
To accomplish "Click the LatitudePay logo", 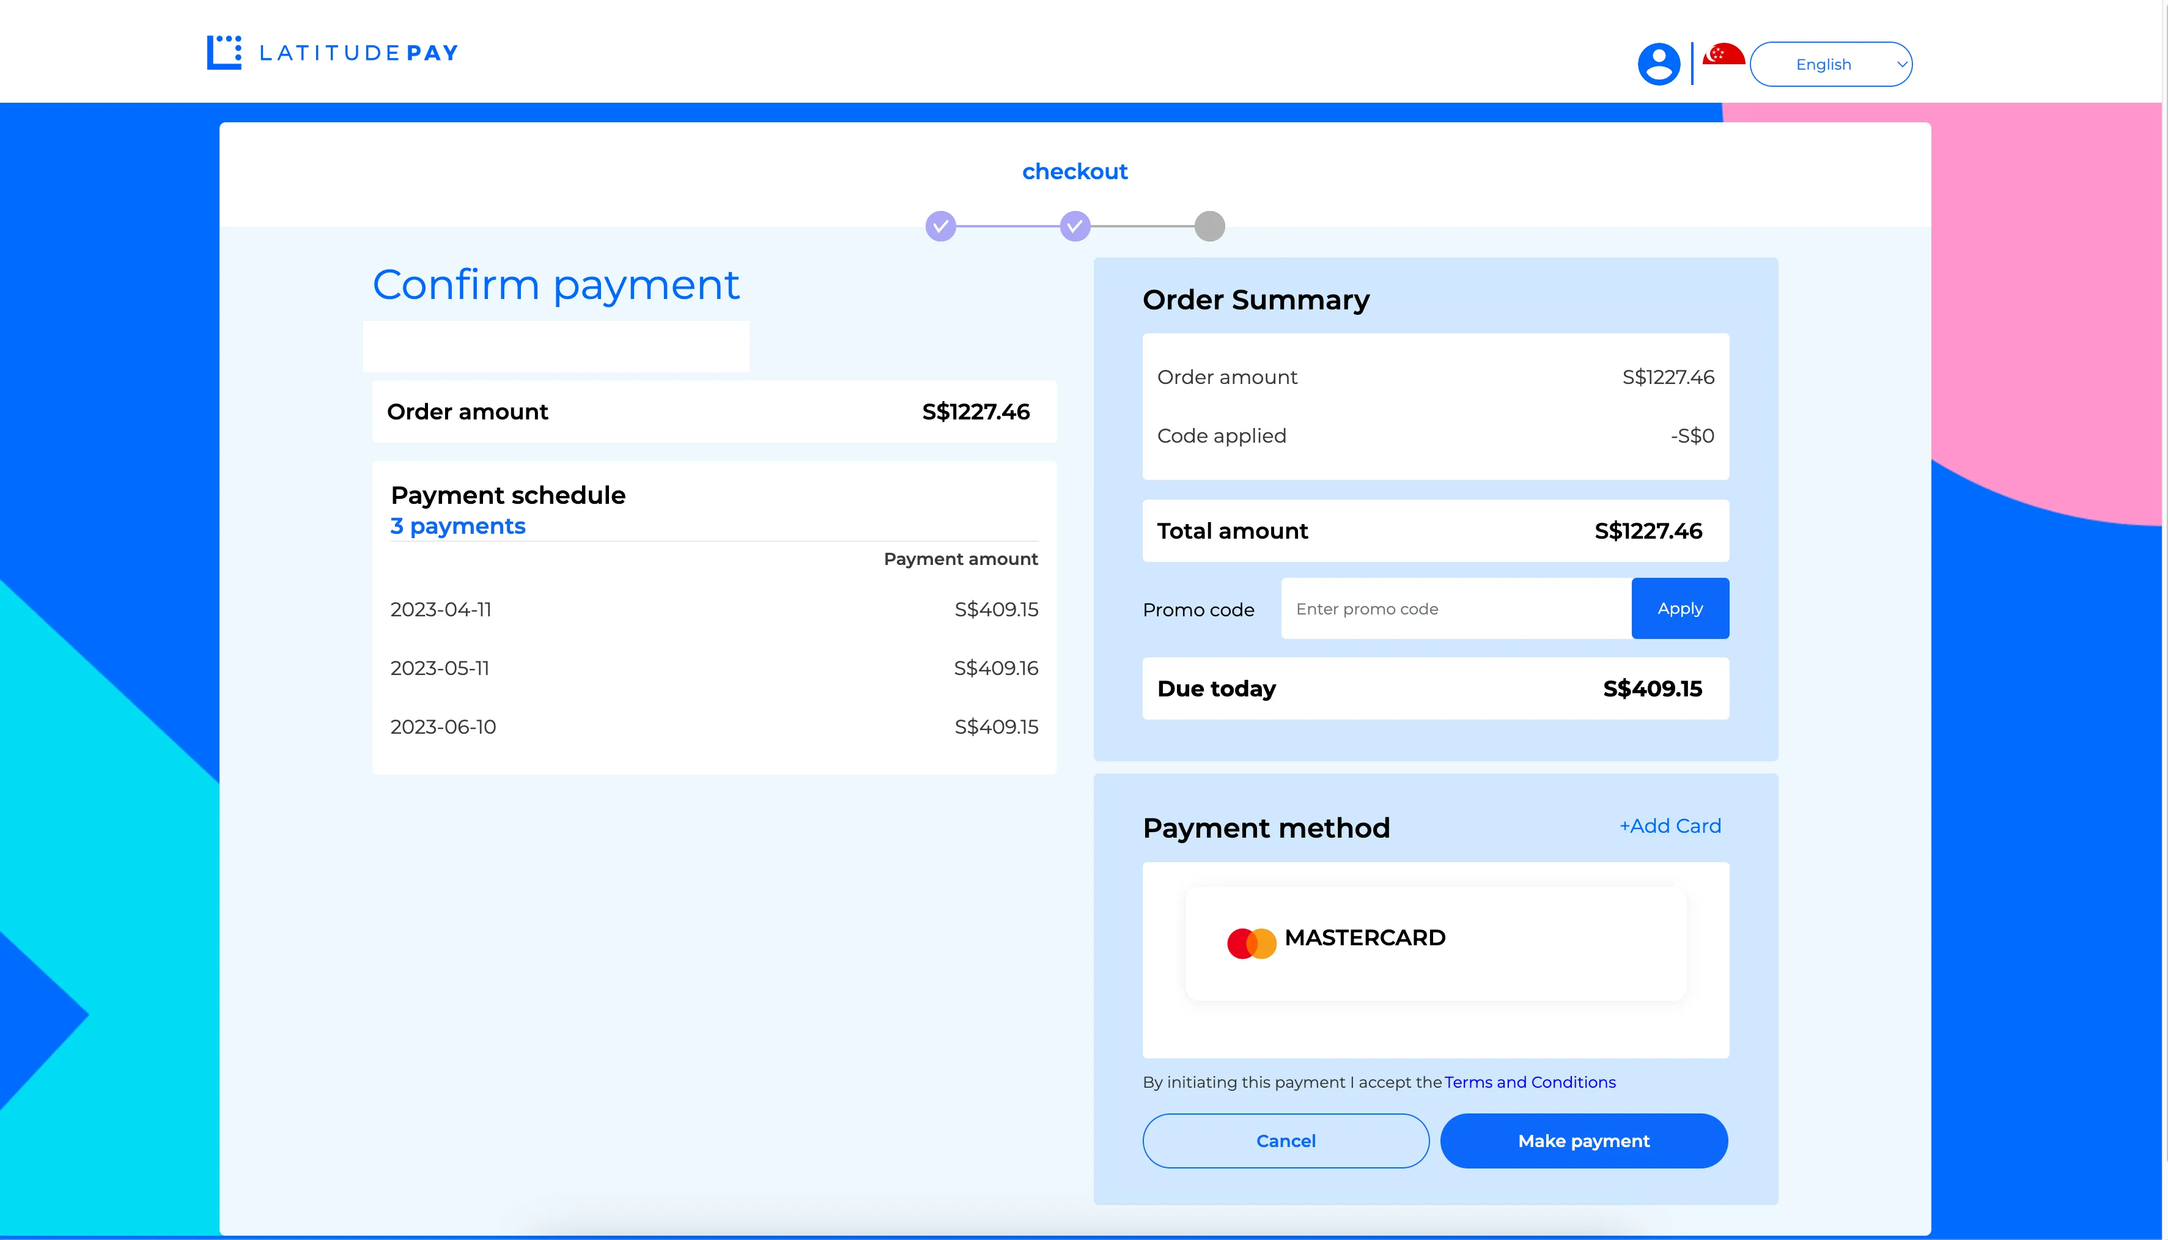I will 332,53.
